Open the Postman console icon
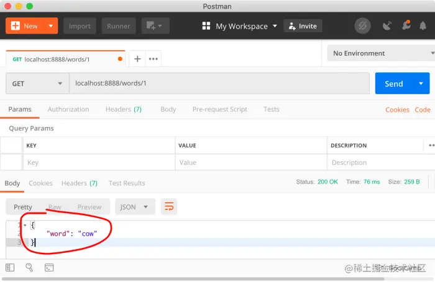This screenshot has height=282, width=435. point(49,267)
